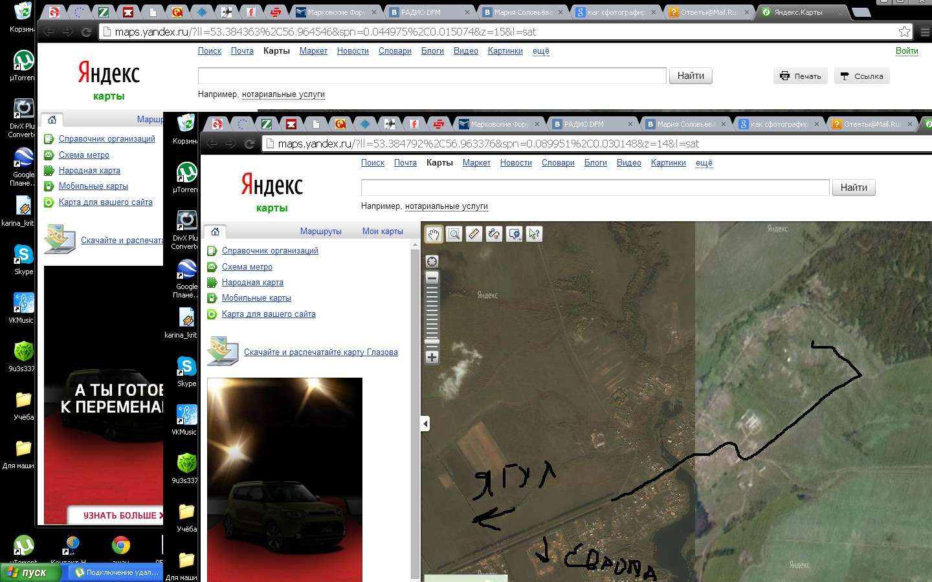932x582 pixels.
Task: Collapse the side panel with the map-edge arrow
Action: 425,424
